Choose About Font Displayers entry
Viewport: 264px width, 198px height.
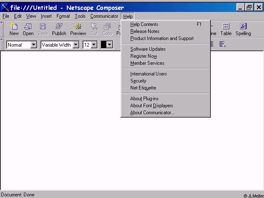tap(166, 106)
